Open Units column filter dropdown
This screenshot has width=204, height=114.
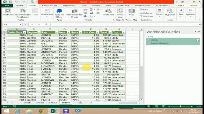[x=80, y=32]
